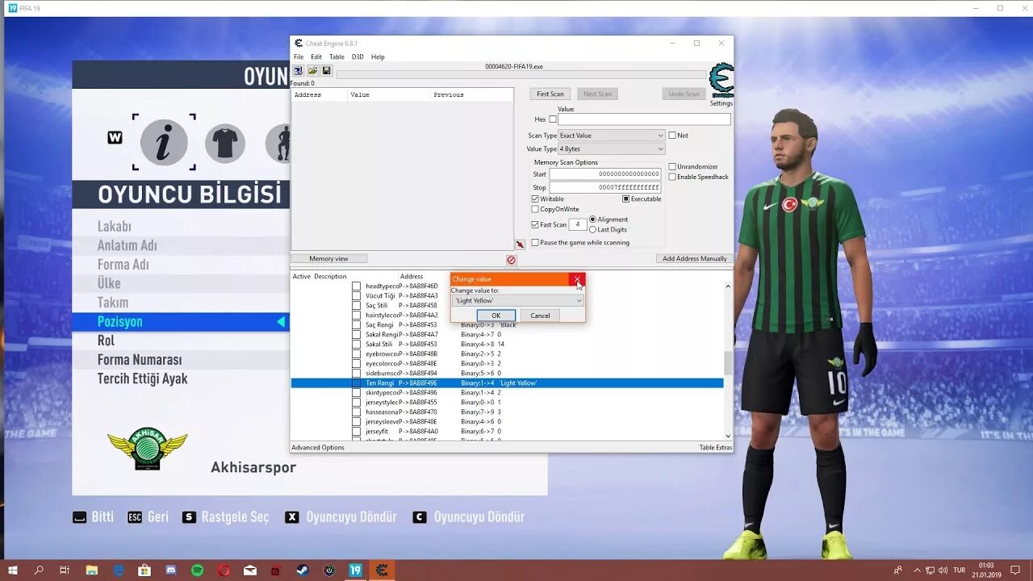Open Windows Start menu

[x=12, y=570]
